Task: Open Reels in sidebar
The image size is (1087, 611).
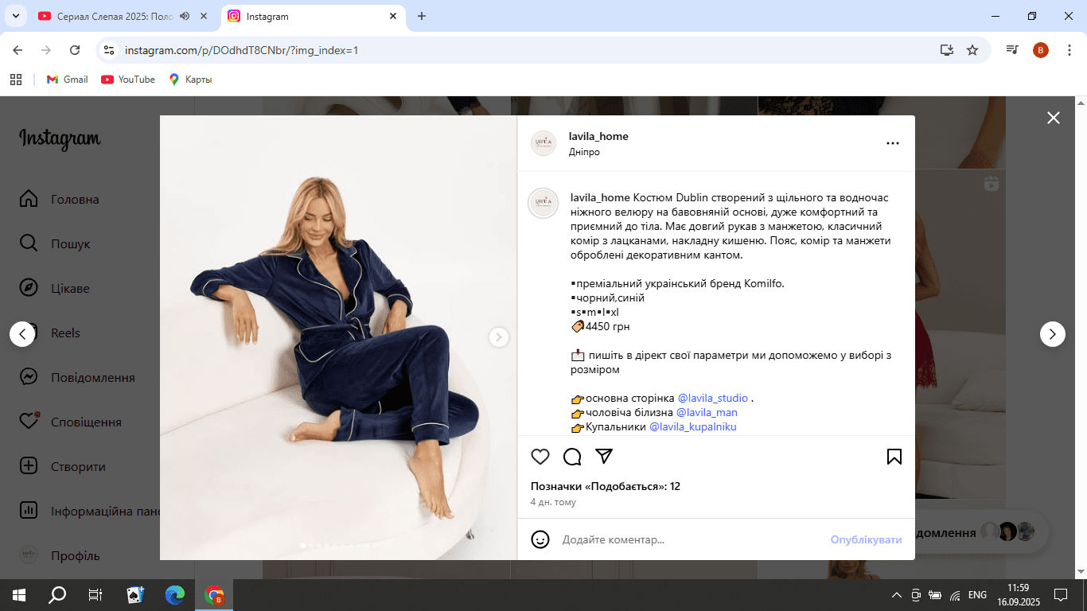Action: click(51, 333)
